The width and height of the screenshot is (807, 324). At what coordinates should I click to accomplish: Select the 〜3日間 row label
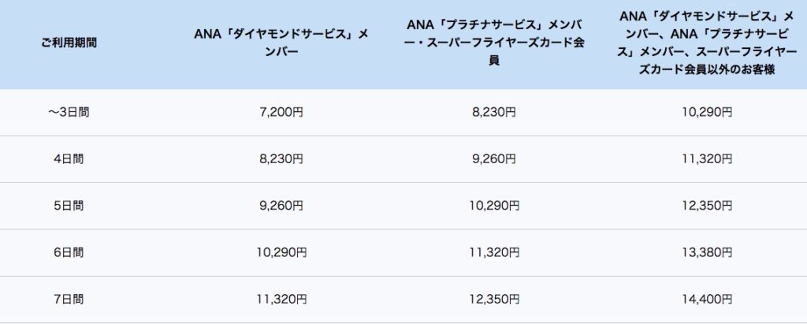tap(69, 112)
